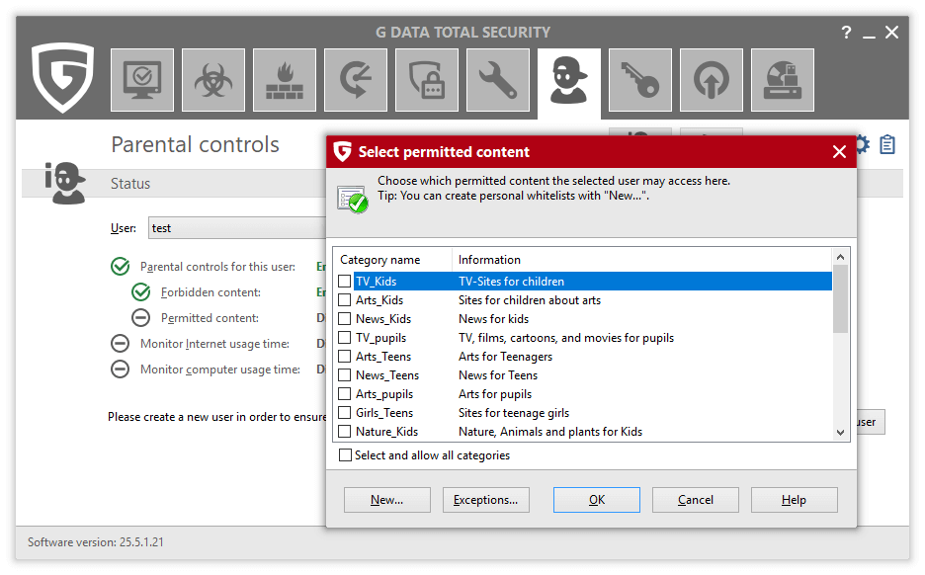This screenshot has width=925, height=575.
Task: Open the Tuner wrench icon
Action: pyautogui.click(x=497, y=80)
